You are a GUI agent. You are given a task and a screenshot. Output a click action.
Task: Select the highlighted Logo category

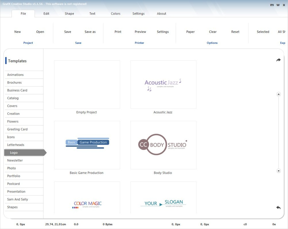click(x=25, y=153)
